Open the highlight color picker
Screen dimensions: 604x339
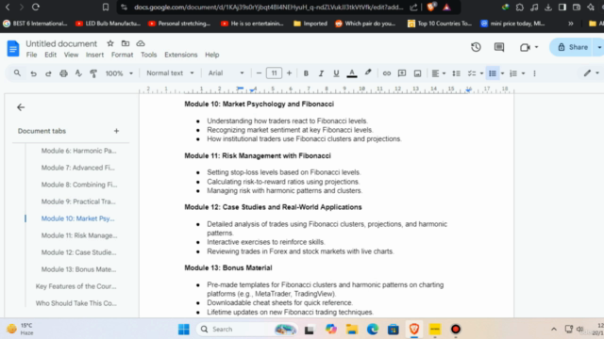pos(368,73)
